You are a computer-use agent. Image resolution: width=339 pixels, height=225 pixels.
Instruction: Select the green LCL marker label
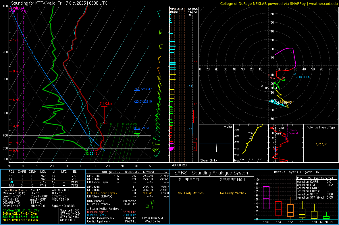click(x=137, y=136)
